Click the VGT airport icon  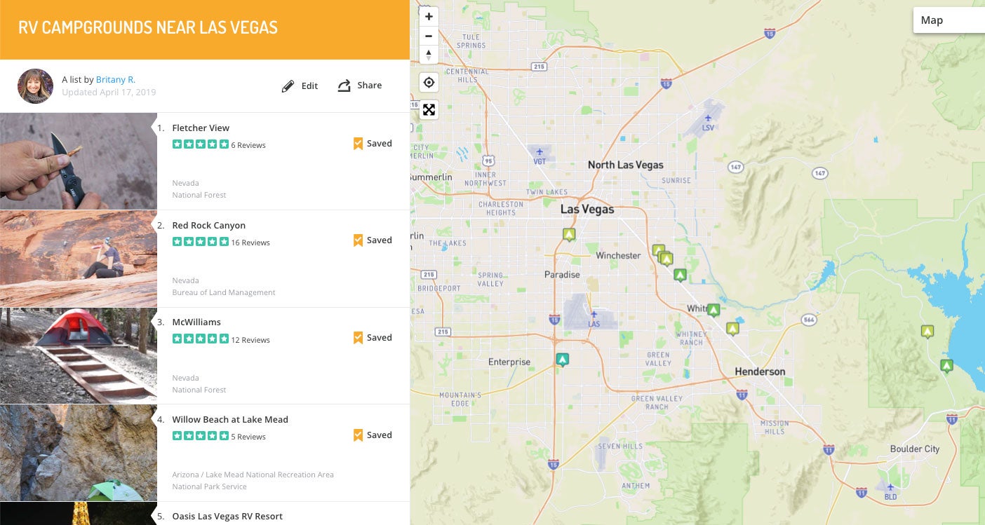click(540, 151)
